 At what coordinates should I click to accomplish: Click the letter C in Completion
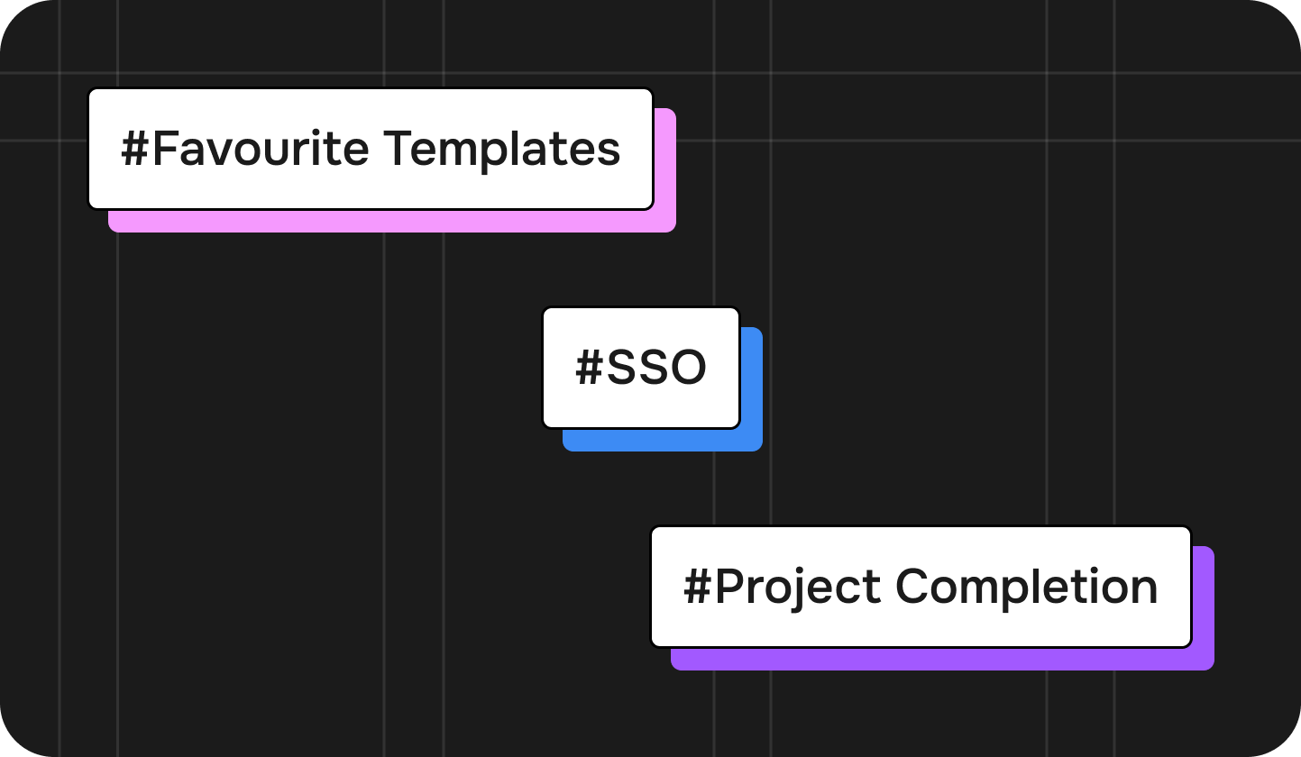pos(912,588)
